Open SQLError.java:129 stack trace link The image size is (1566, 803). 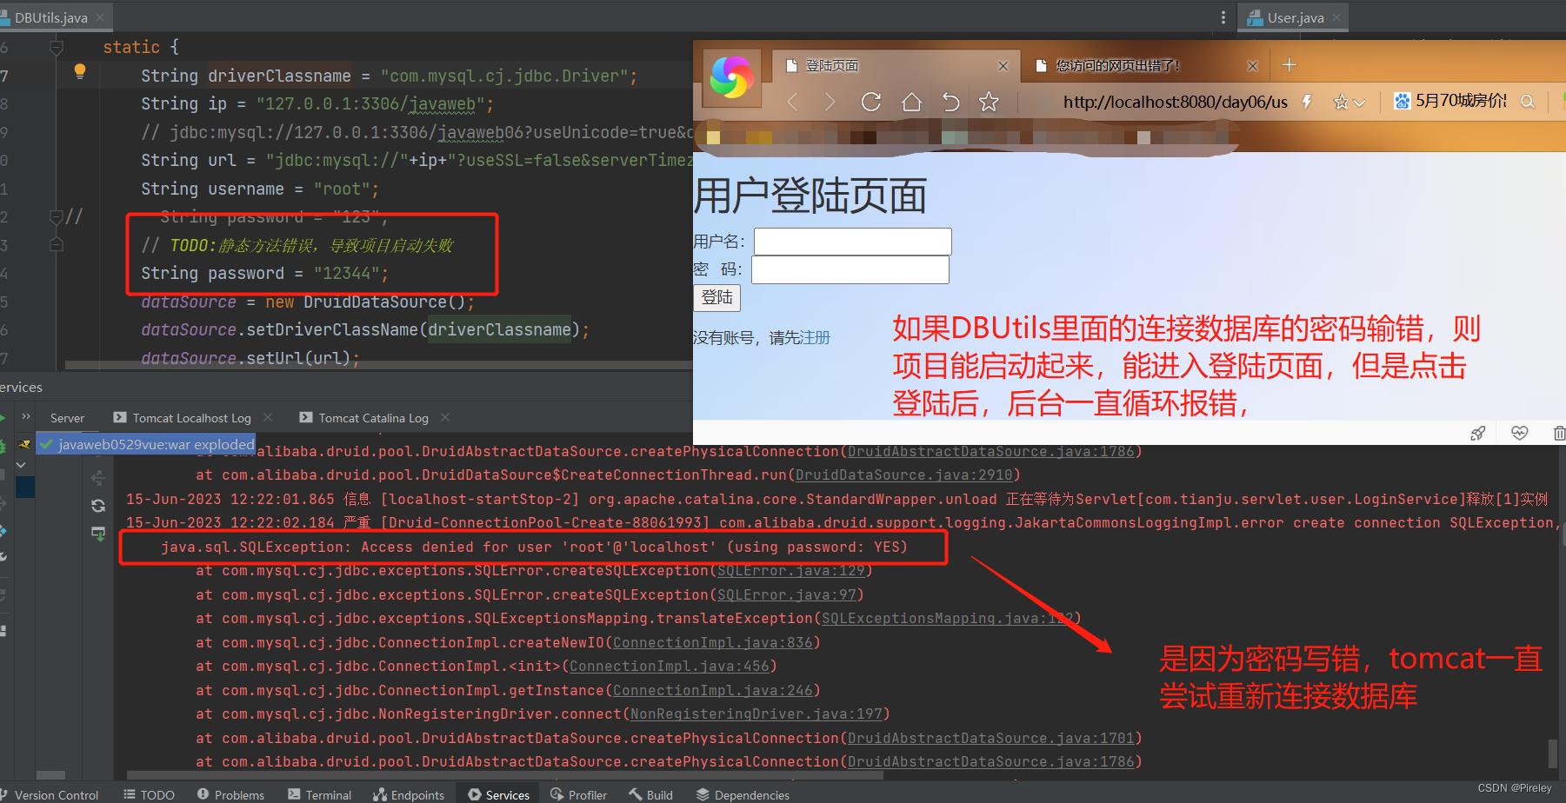tap(790, 571)
